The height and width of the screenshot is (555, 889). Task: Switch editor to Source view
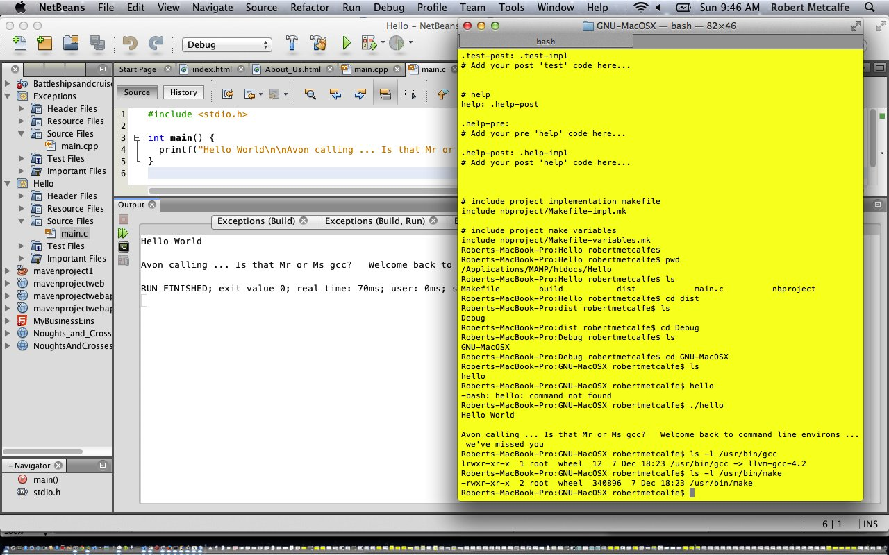click(x=137, y=92)
